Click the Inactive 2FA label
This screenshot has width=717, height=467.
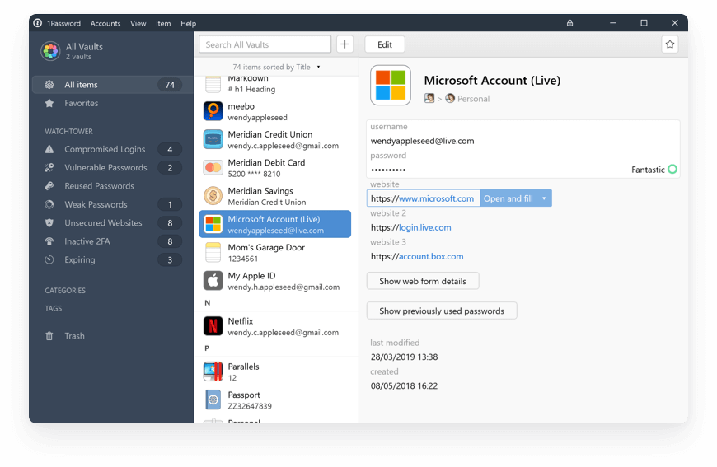(87, 241)
